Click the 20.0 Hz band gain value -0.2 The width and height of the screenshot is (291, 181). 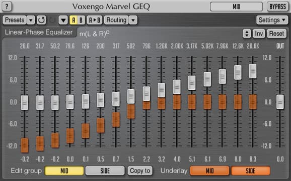[x=25, y=159]
